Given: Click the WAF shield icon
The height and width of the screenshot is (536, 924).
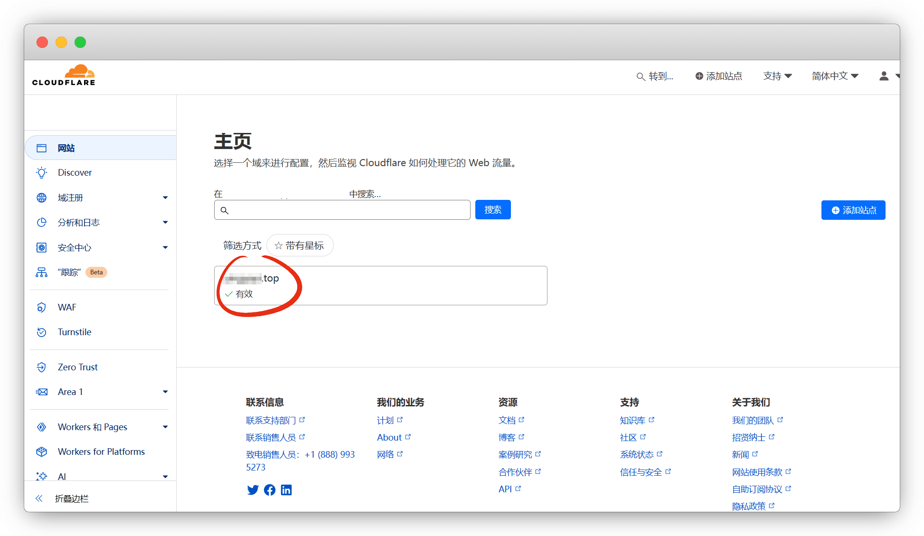Looking at the screenshot, I should [x=42, y=308].
